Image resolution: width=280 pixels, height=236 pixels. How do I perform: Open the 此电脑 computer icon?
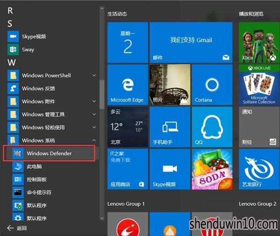pos(18,166)
